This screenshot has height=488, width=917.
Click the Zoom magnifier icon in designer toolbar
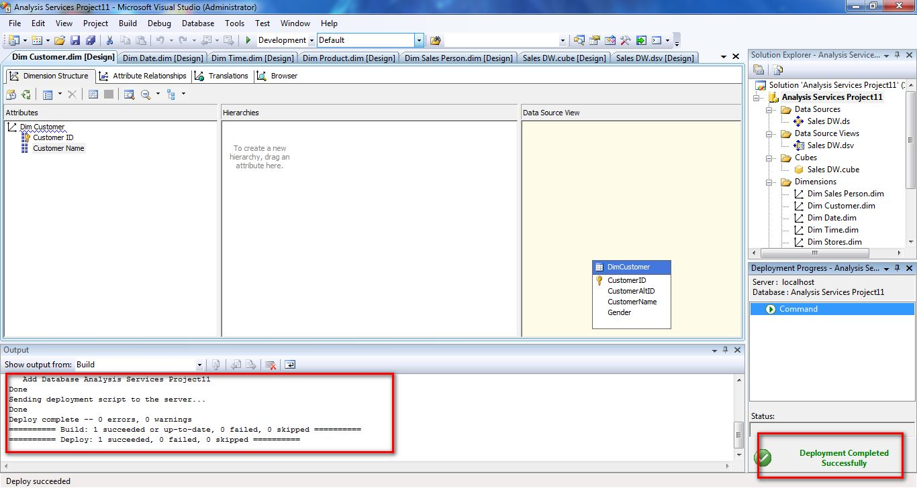coord(146,95)
